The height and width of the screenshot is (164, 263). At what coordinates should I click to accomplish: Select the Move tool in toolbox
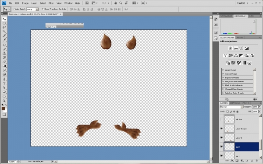pyautogui.click(x=4, y=19)
